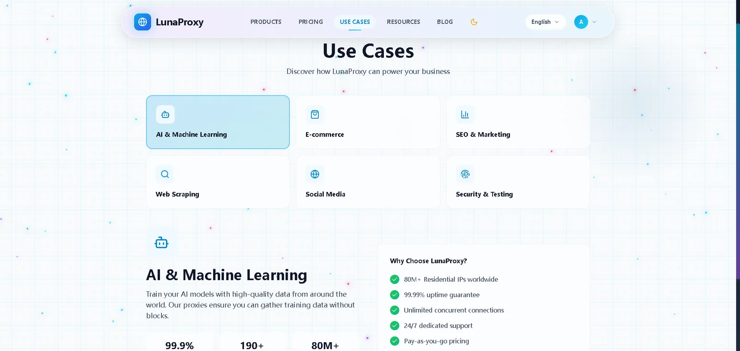Open the Products menu
This screenshot has width=740, height=351.
(266, 22)
